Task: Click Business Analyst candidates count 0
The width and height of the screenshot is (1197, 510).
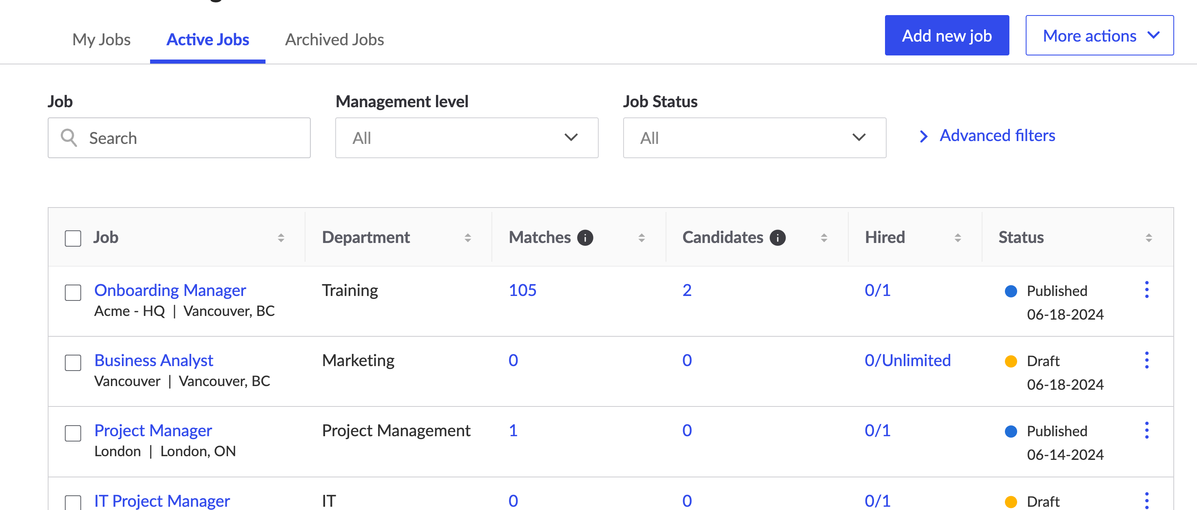Action: 687,360
